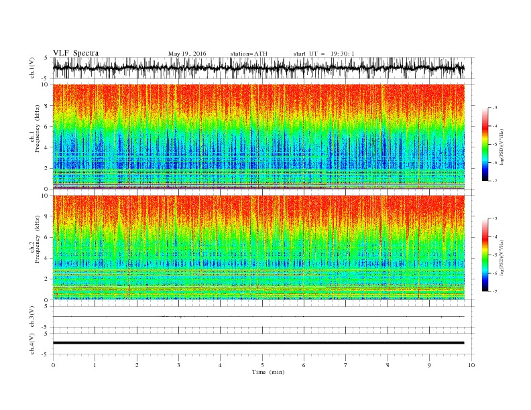Click the "ch.1(V)" waveform axis label

pos(32,68)
